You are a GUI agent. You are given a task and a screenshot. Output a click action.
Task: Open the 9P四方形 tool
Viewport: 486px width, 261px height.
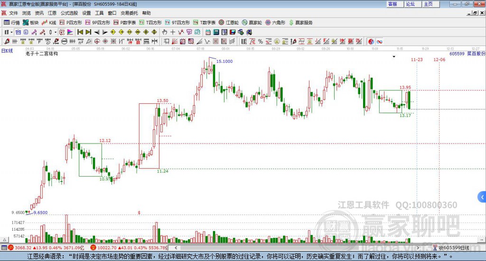(x=98, y=23)
